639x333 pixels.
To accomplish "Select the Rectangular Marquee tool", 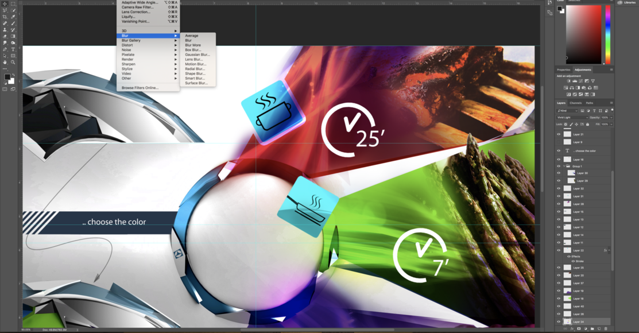I will [x=13, y=3].
